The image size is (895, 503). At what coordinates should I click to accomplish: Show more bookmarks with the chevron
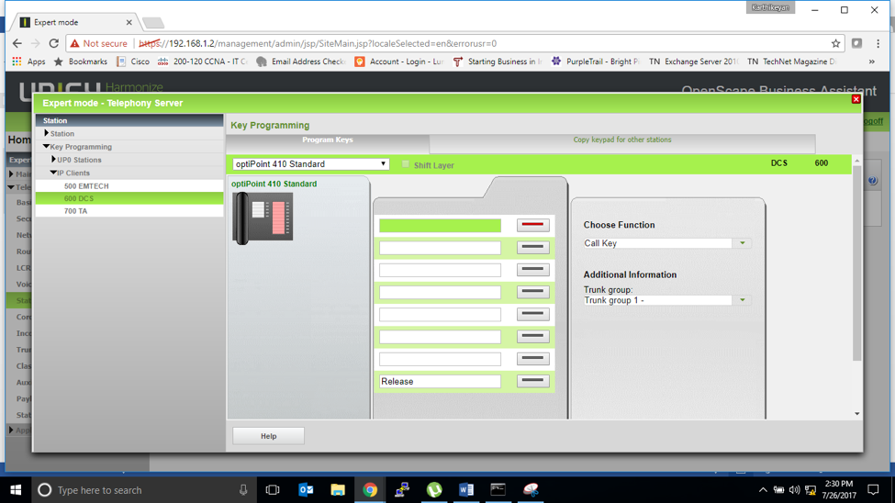(x=872, y=61)
